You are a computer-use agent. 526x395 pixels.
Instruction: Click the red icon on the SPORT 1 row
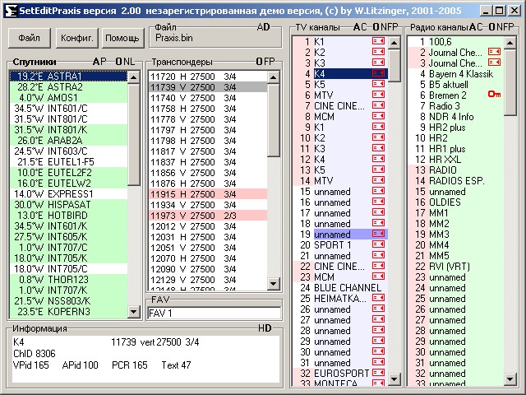coord(379,244)
